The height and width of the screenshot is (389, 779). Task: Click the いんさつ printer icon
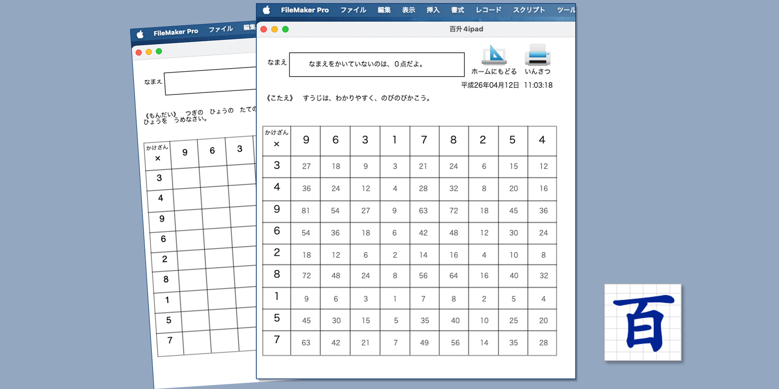pyautogui.click(x=538, y=55)
